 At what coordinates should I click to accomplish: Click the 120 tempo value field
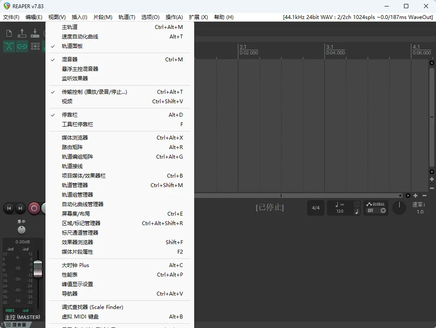pos(340,211)
